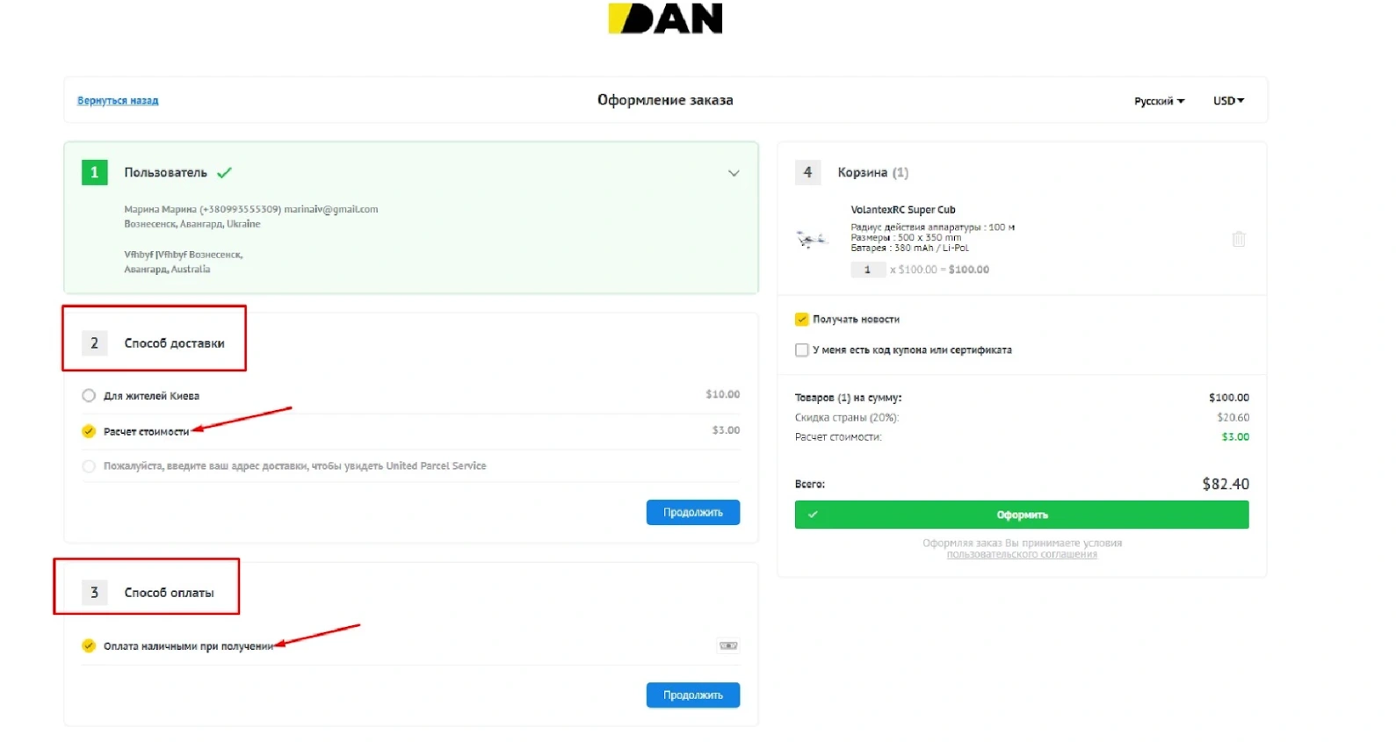Click Вернуться назад link
The image size is (1396, 742).
(118, 101)
